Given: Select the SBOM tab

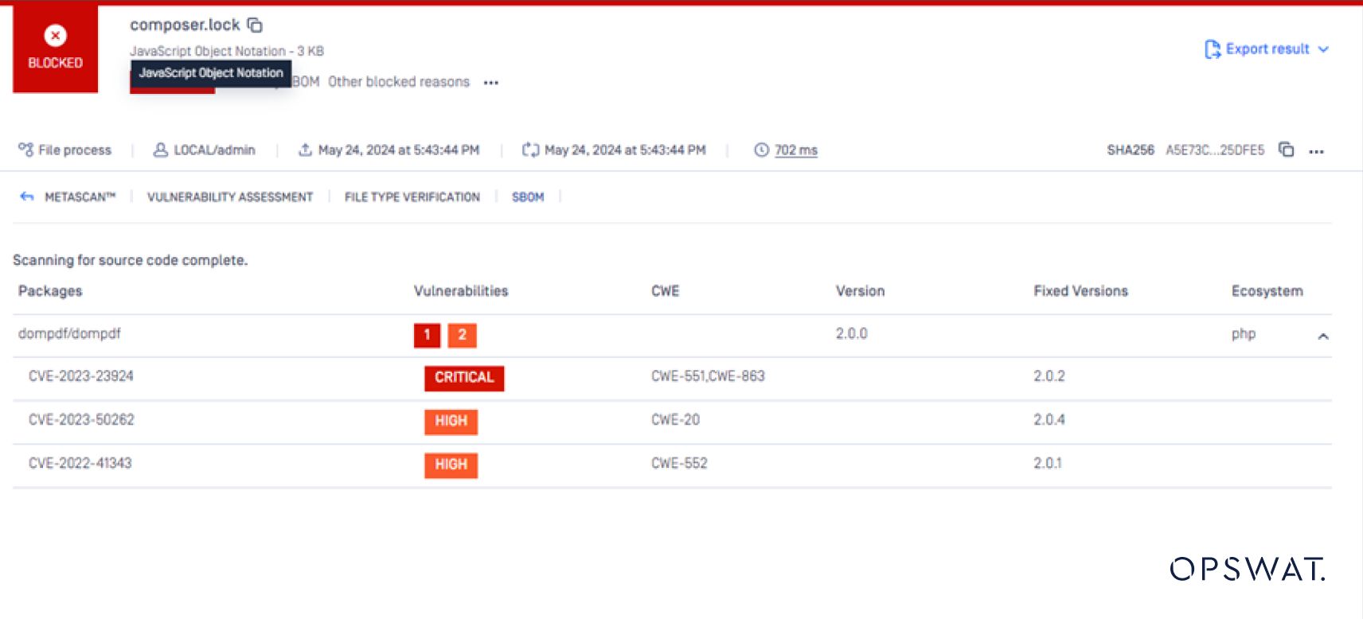Looking at the screenshot, I should pyautogui.click(x=528, y=197).
